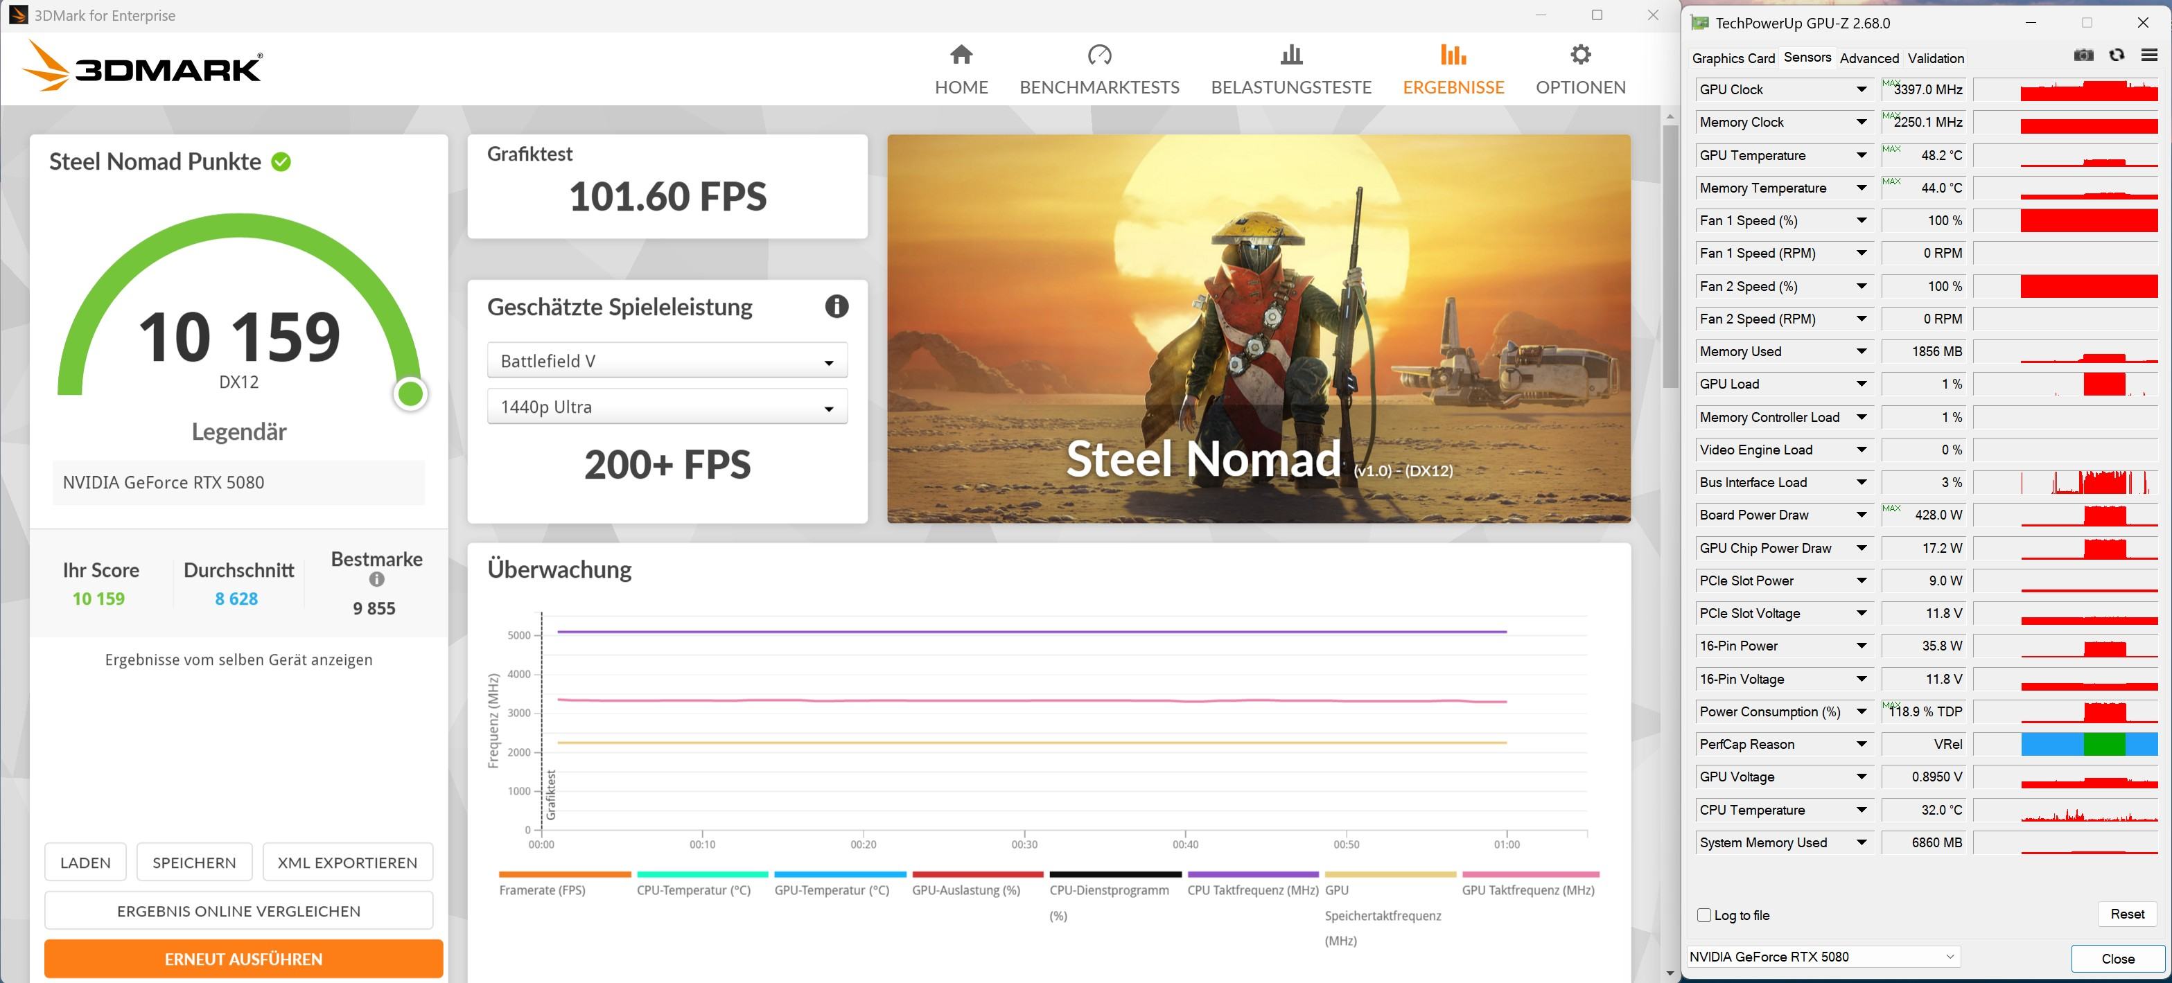The width and height of the screenshot is (2172, 983).
Task: Toggle GPU-Temperatur (°C) legend series
Action: pyautogui.click(x=832, y=890)
